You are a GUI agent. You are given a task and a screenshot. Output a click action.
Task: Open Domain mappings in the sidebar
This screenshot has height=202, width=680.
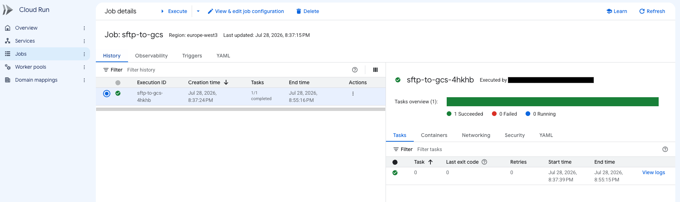point(36,80)
